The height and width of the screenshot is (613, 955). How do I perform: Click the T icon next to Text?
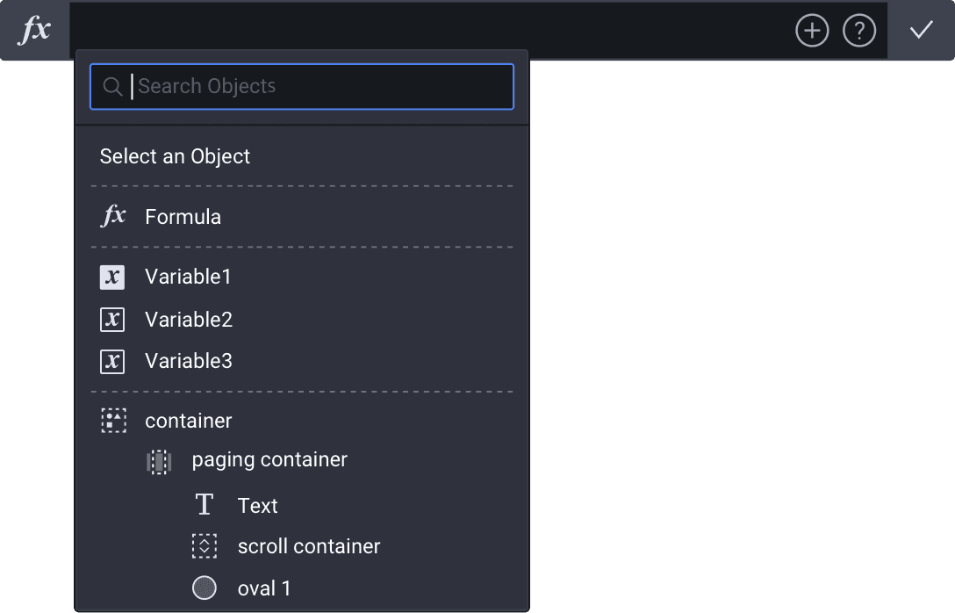click(x=205, y=504)
